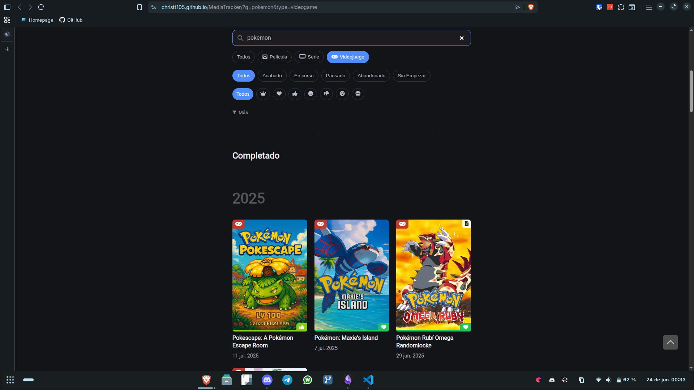Click gamepad badge on Omega Ruby cover

point(402,224)
